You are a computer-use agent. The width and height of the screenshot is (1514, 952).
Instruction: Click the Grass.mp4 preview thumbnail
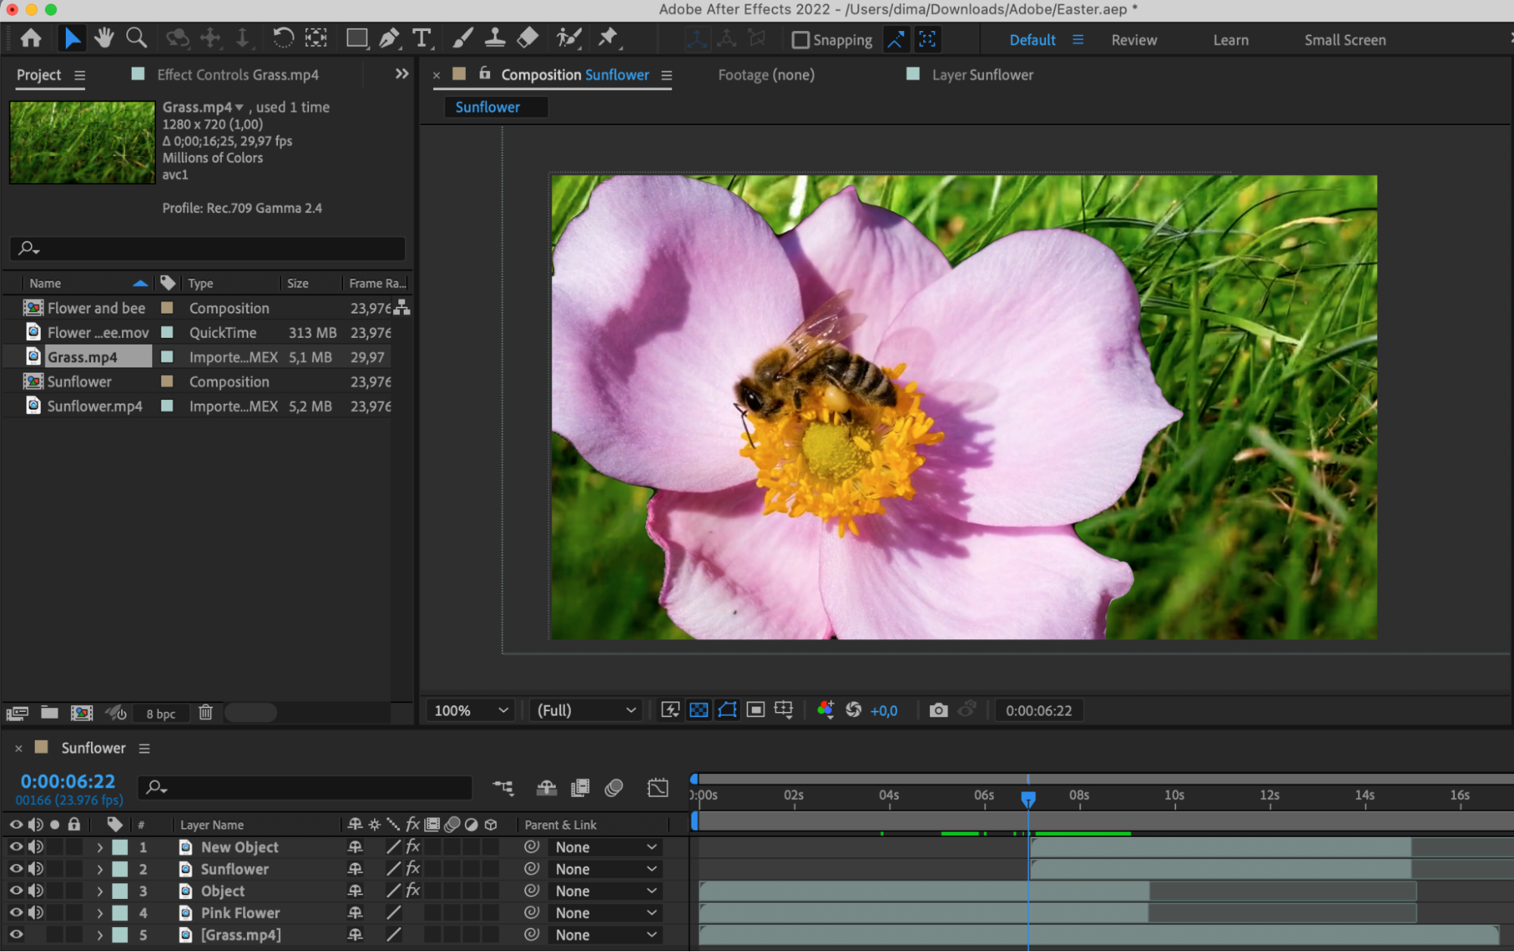coord(82,142)
